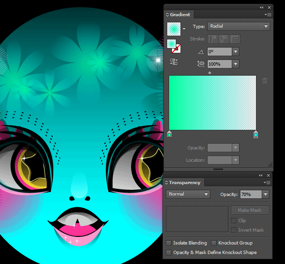285x264 pixels.
Task: Select the fill and stroke indicator box
Action: [x=172, y=46]
